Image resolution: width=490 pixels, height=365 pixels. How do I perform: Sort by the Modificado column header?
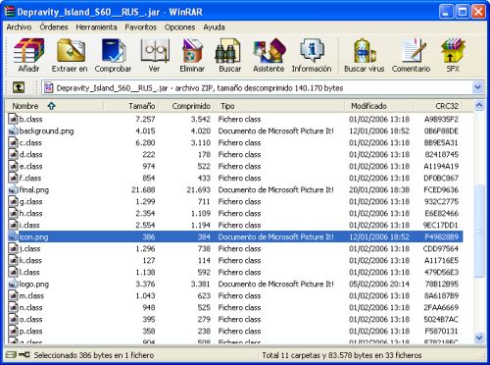(379, 106)
